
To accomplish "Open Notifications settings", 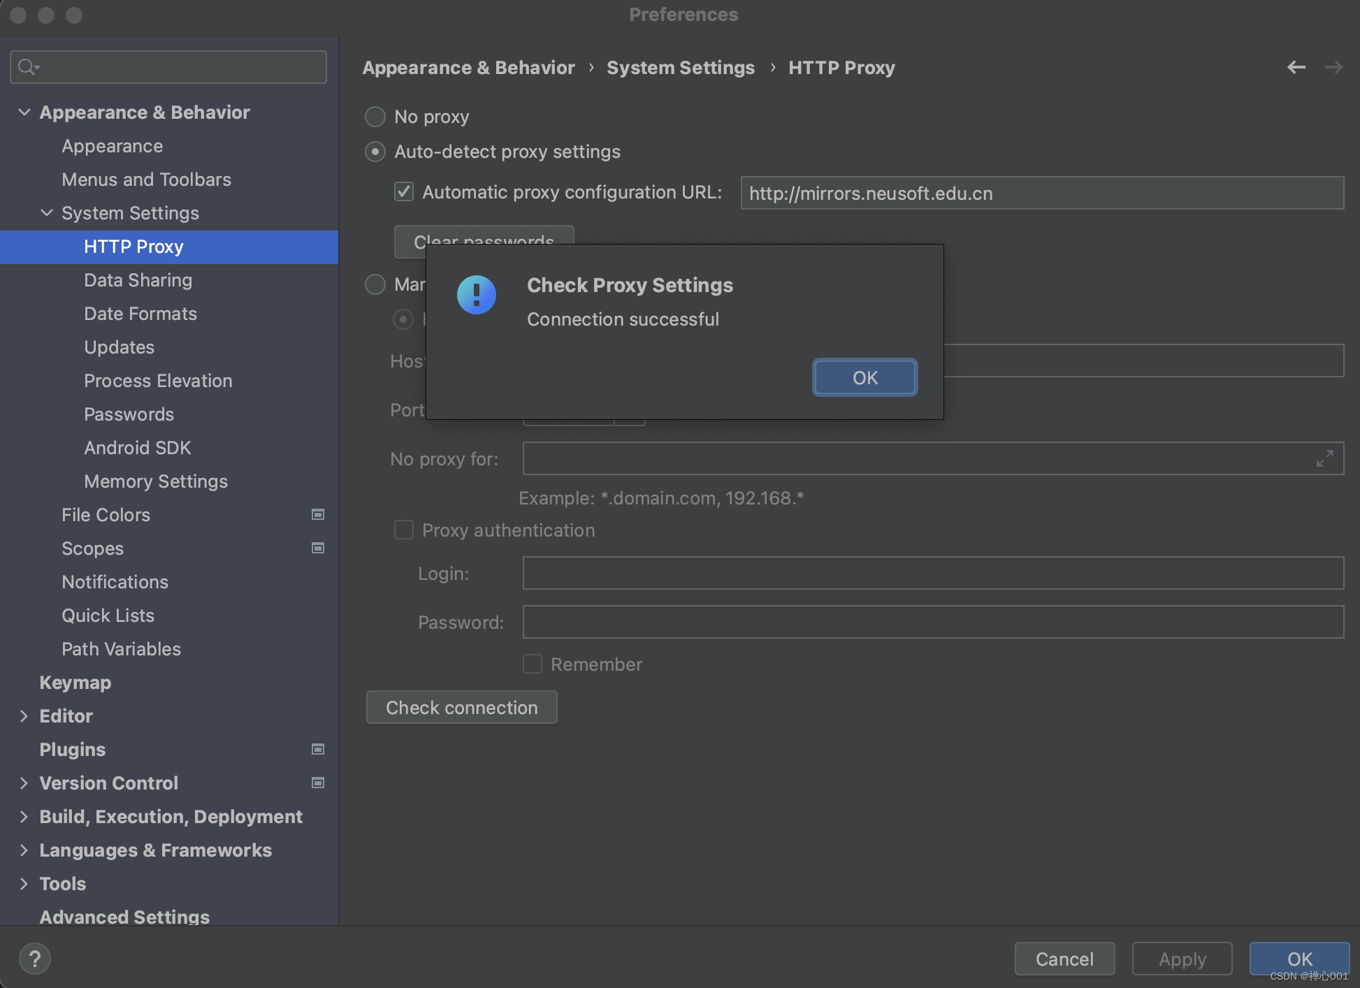I will coord(115,582).
